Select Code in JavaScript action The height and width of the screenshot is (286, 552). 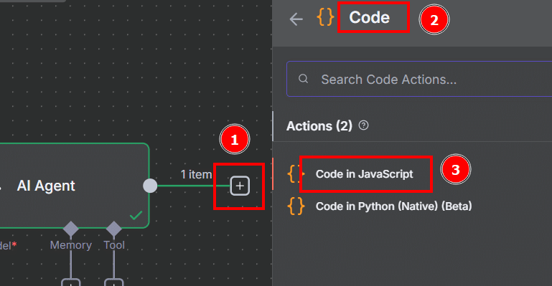365,174
